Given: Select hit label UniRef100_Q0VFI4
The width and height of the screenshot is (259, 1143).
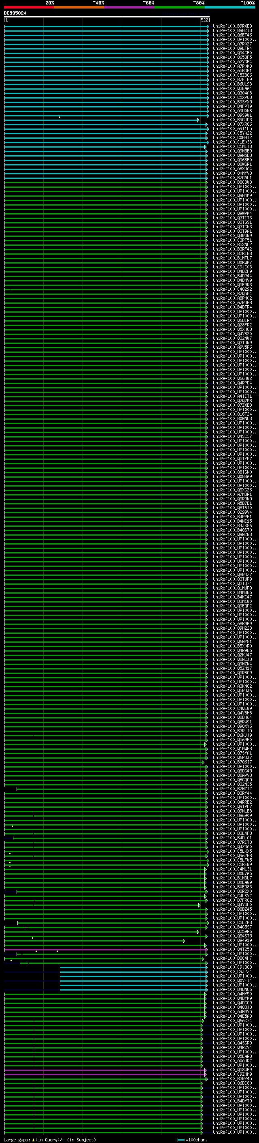Looking at the screenshot, I should 232,980.
